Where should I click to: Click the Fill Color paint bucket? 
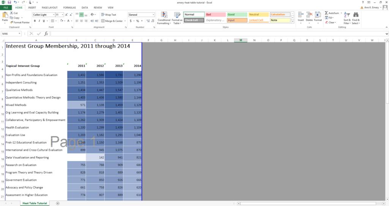click(62, 21)
